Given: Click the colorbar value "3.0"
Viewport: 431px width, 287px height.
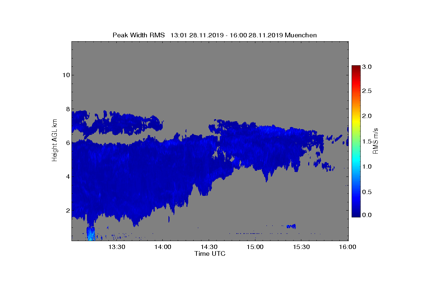Looking at the screenshot, I should pos(367,67).
